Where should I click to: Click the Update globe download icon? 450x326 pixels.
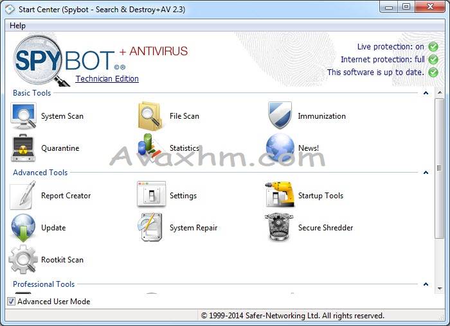pyautogui.click(x=23, y=228)
